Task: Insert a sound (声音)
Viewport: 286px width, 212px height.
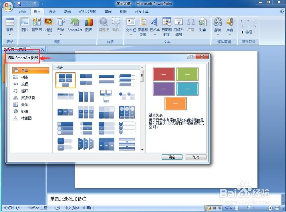Action: pyautogui.click(x=230, y=27)
